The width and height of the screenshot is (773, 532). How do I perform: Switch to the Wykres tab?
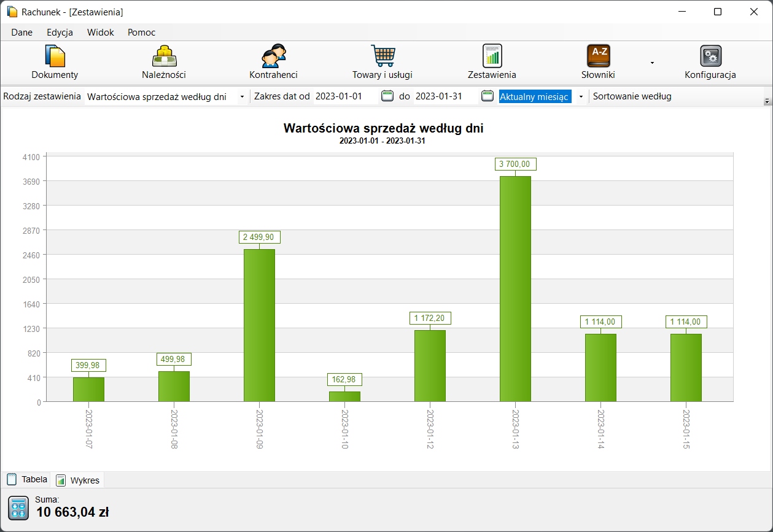click(x=78, y=480)
